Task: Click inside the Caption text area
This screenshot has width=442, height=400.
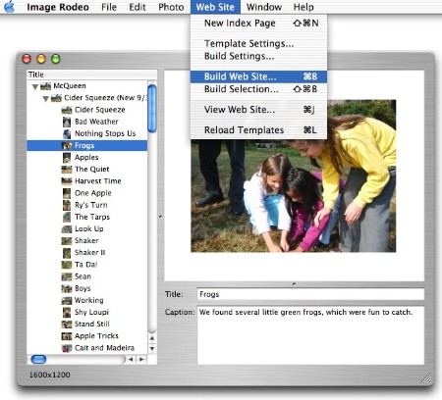Action: (310, 335)
